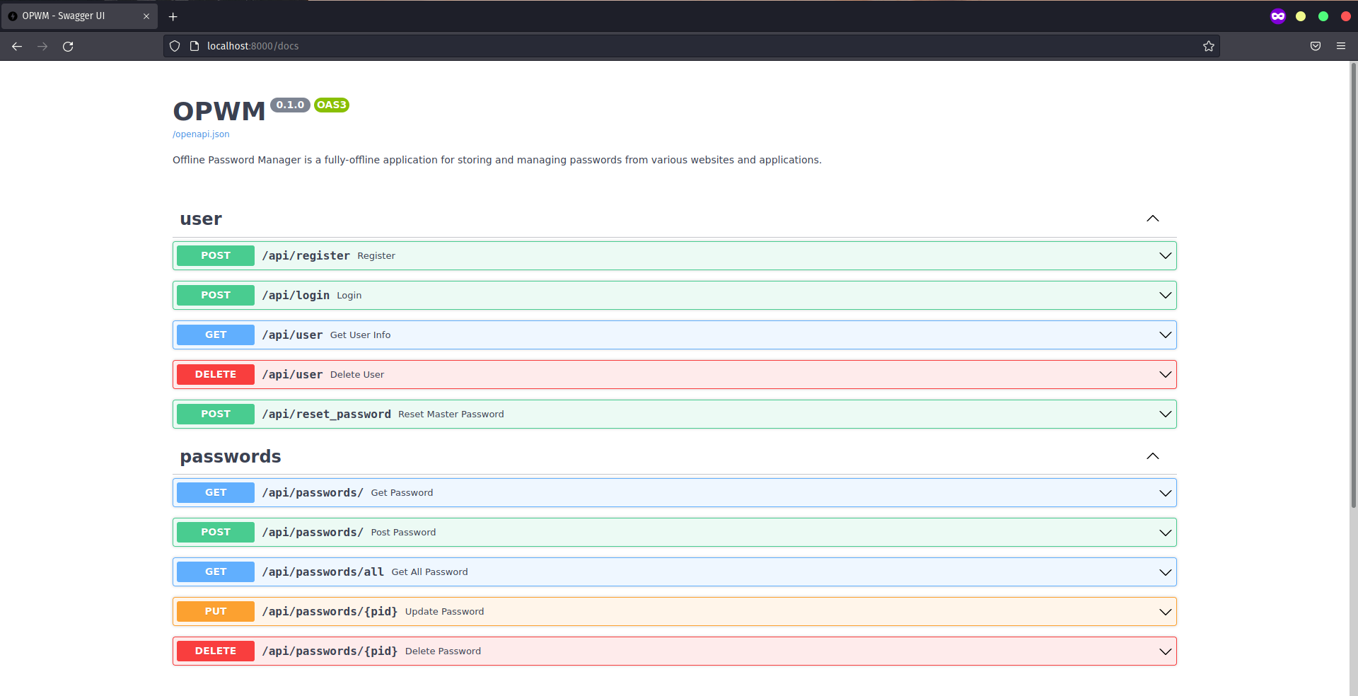The image size is (1358, 696).
Task: Click the /api/register path text
Action: click(x=306, y=255)
